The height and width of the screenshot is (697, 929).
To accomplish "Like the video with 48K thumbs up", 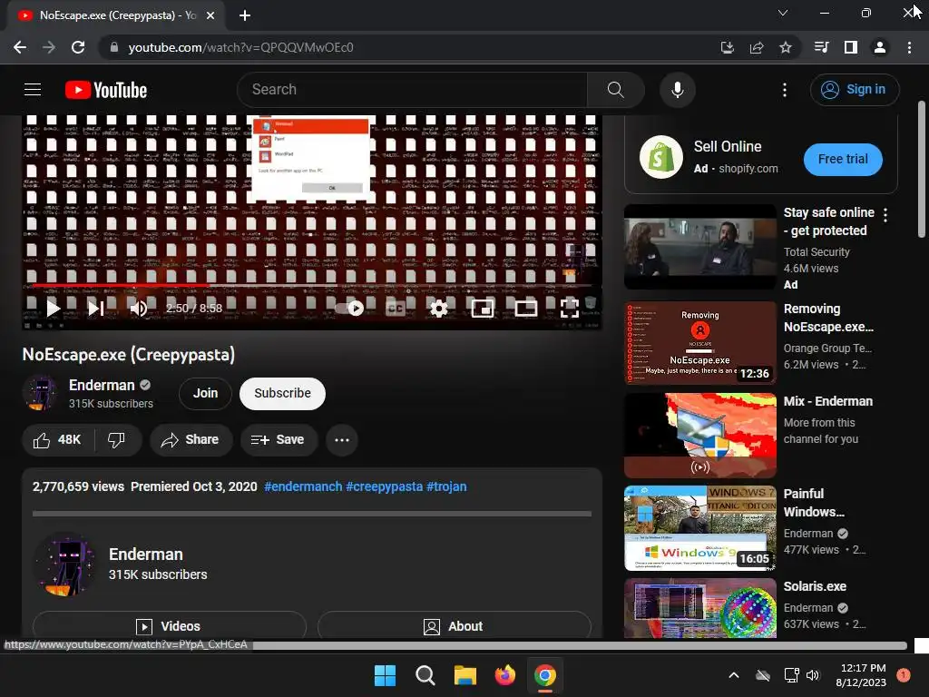I will tap(57, 440).
